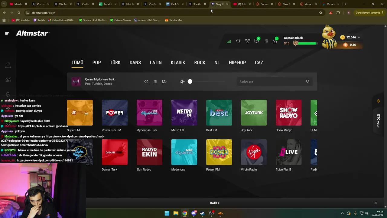
Task: Play the Damar Turk station
Action: click(115, 152)
